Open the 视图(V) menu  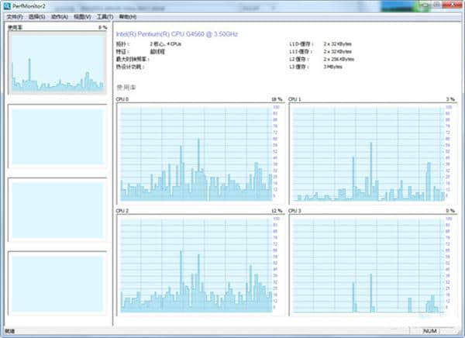81,16
